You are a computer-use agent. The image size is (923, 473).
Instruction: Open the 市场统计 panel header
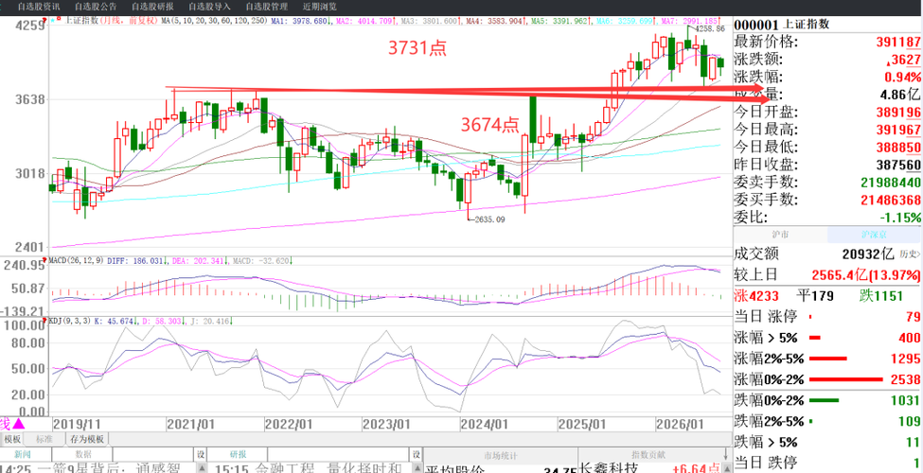[501, 455]
